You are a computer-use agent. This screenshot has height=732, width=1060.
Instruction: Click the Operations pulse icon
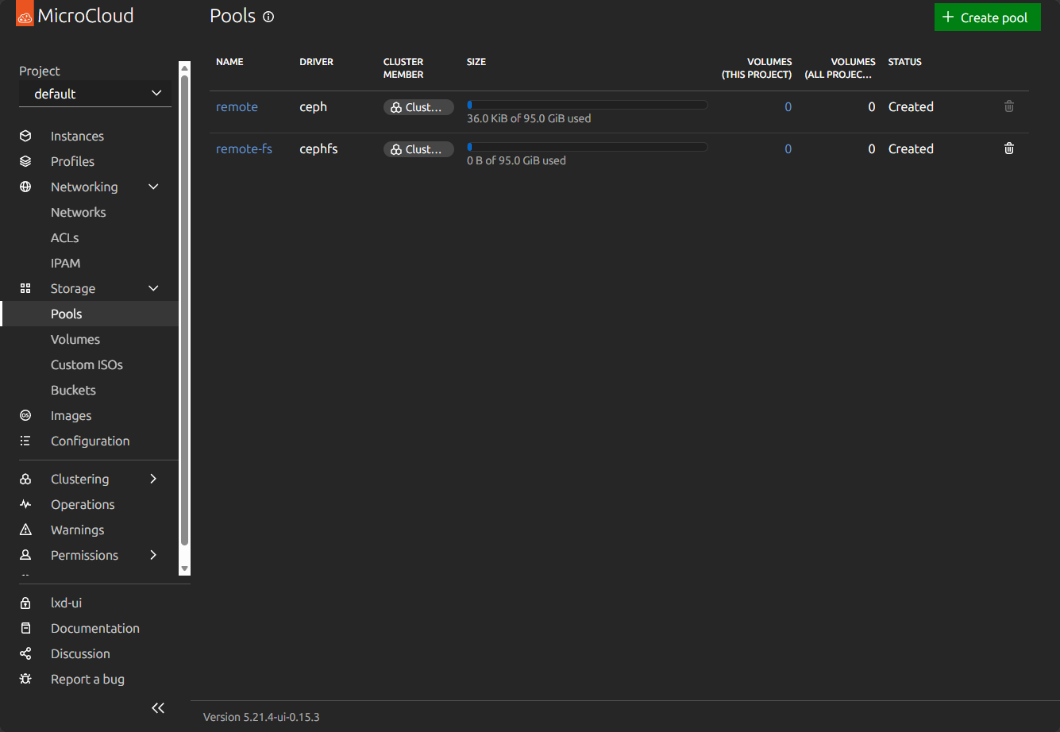pos(25,504)
